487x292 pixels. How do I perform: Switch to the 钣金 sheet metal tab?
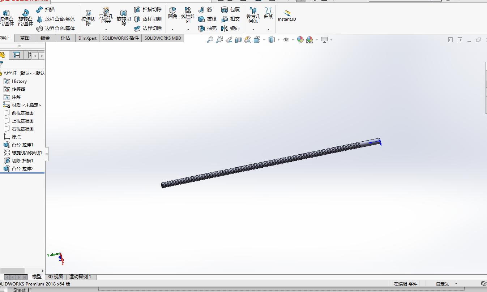(x=45, y=38)
